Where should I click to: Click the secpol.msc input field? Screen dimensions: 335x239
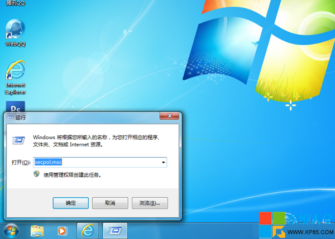[x=100, y=163]
